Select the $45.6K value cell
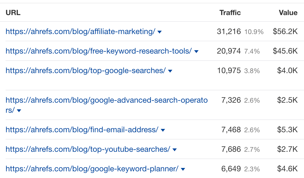Image resolution: width=304 pixels, height=178 pixels. pyautogui.click(x=285, y=51)
